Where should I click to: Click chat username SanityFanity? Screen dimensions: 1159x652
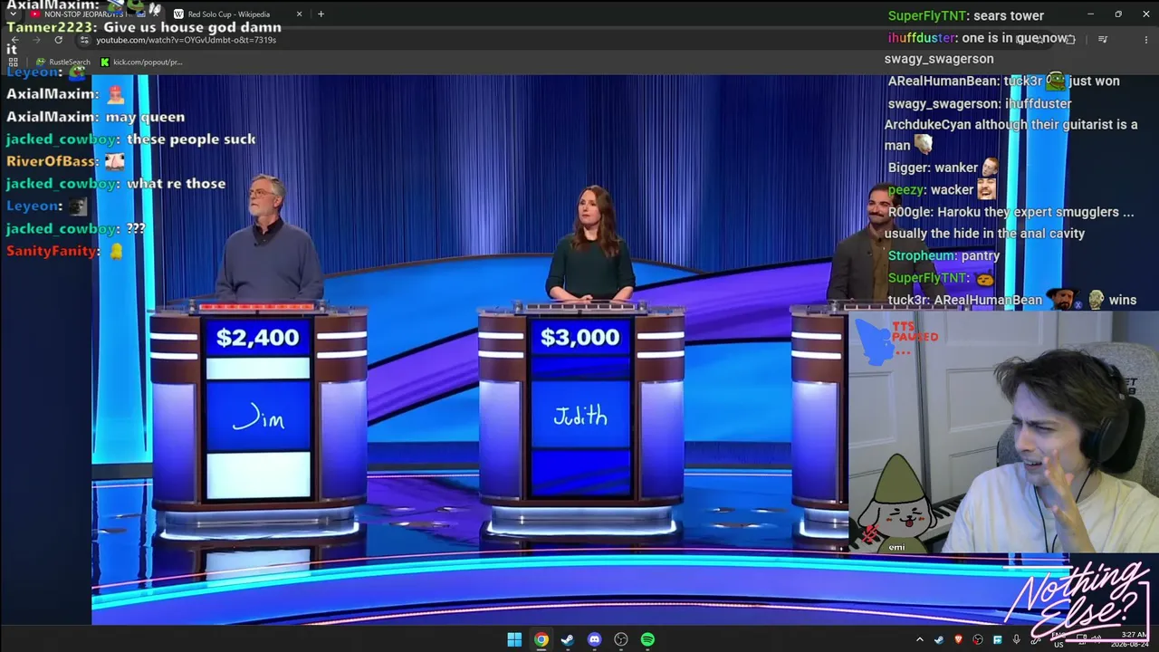click(53, 251)
